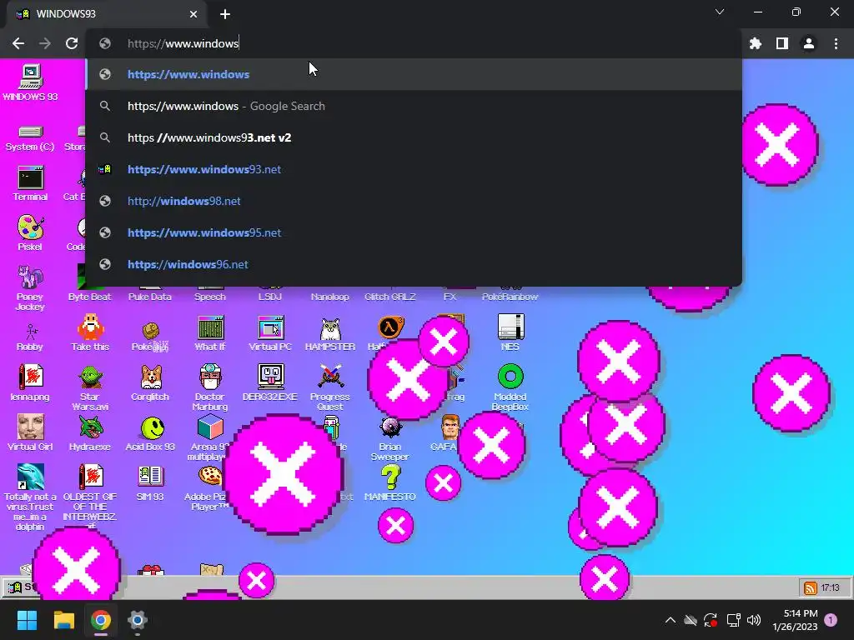Open a new browser tab
This screenshot has height=640, width=854.
pyautogui.click(x=225, y=14)
